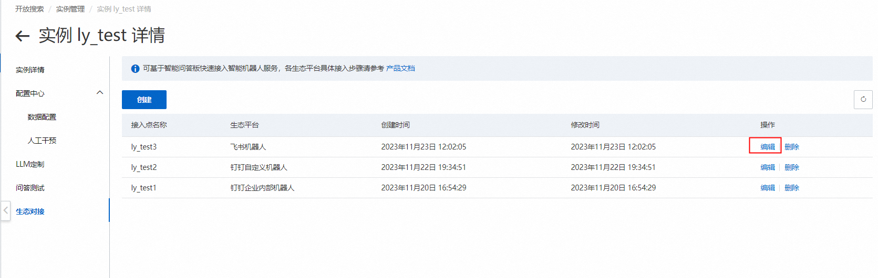Delete the ly_test1 access point
Viewport: 878px width, 278px height.
coord(792,188)
